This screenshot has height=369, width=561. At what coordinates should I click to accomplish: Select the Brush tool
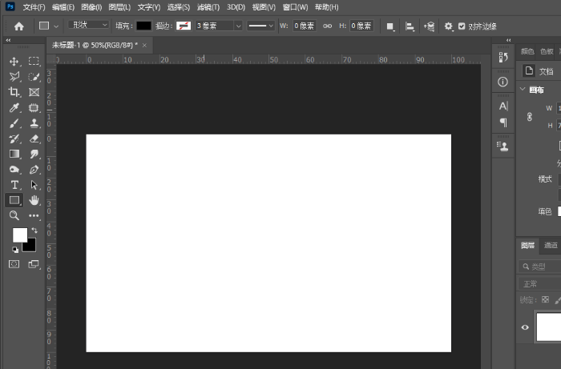tap(14, 123)
